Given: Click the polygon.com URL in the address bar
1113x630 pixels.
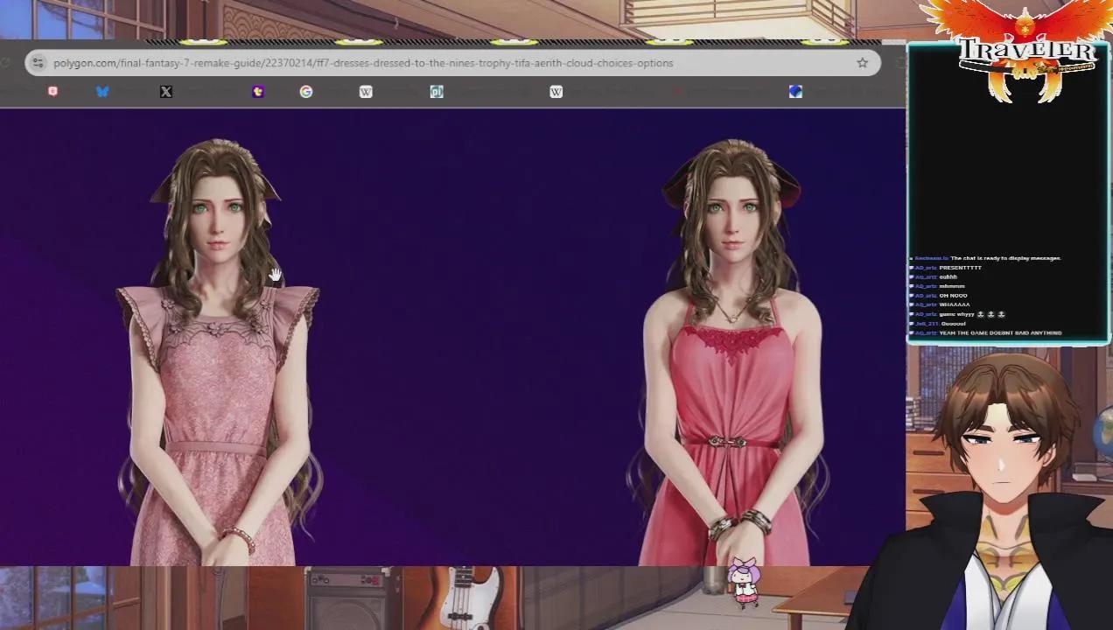Looking at the screenshot, I should tap(362, 63).
